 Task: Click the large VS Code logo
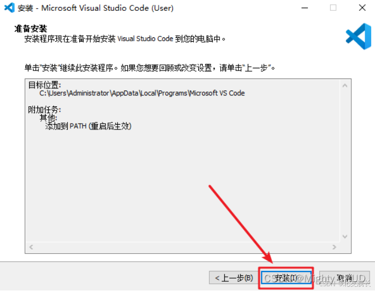coord(358,36)
